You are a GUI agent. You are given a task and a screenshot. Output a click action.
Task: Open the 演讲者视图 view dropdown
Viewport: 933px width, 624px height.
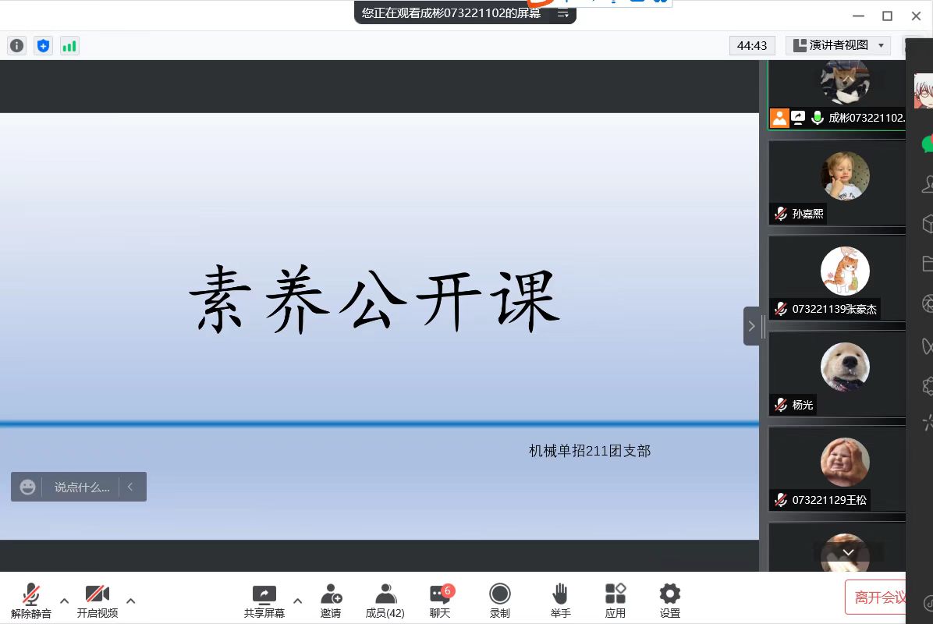[838, 45]
